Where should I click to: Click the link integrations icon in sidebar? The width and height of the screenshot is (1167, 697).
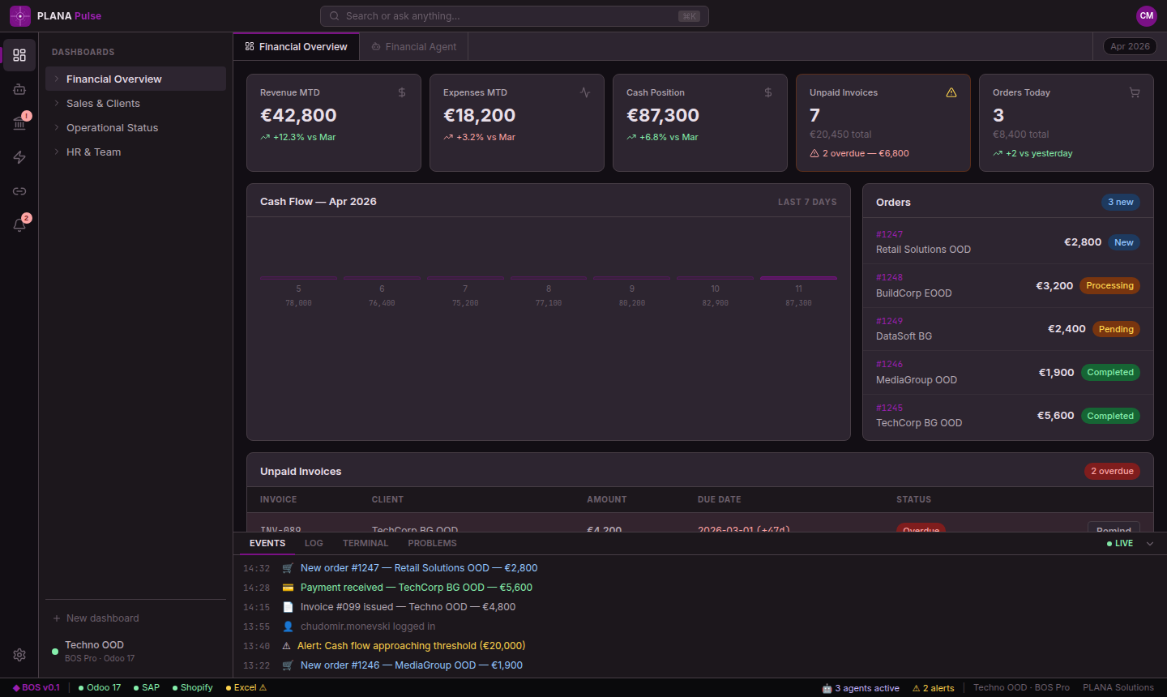(x=19, y=191)
